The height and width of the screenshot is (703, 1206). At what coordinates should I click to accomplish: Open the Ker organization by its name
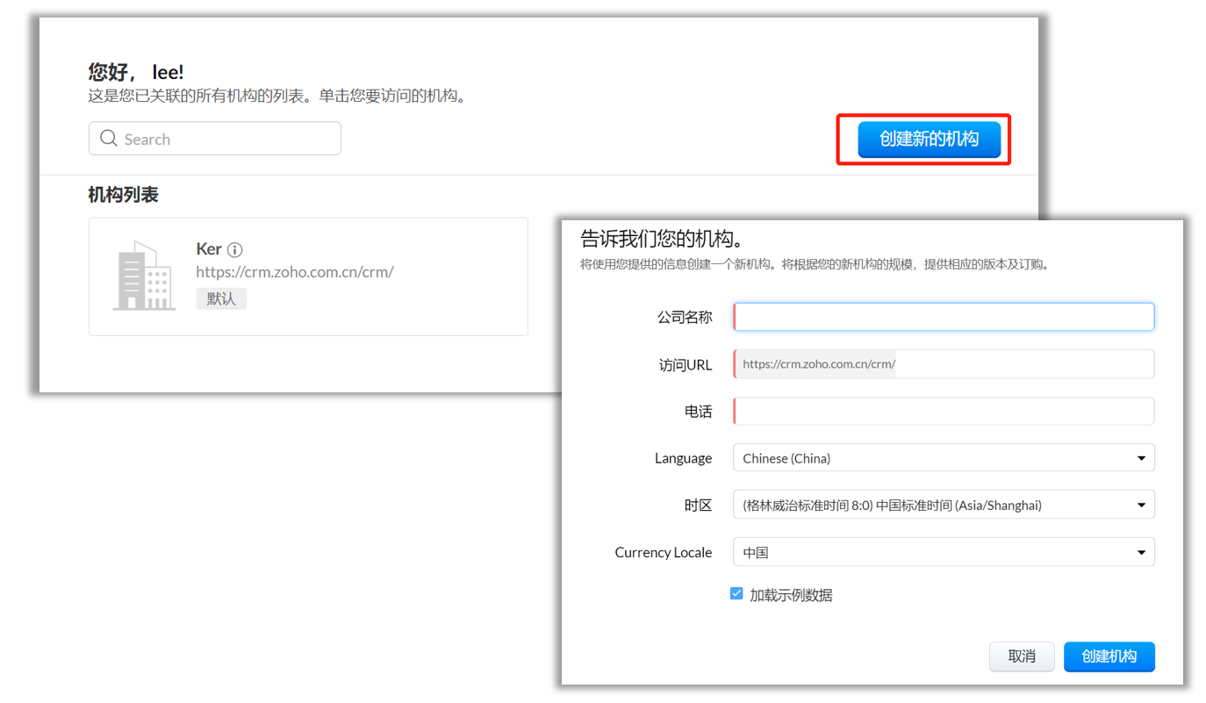[x=209, y=249]
